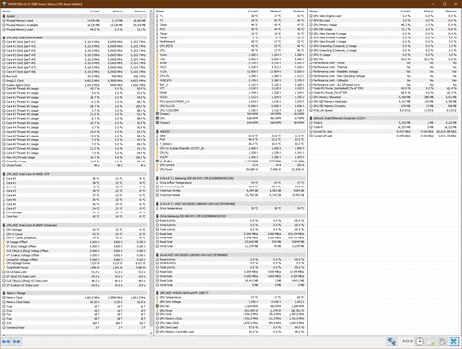Viewport: 462px width, 349px height.
Task: Select the Motherboard temperature row
Action: coord(230,41)
